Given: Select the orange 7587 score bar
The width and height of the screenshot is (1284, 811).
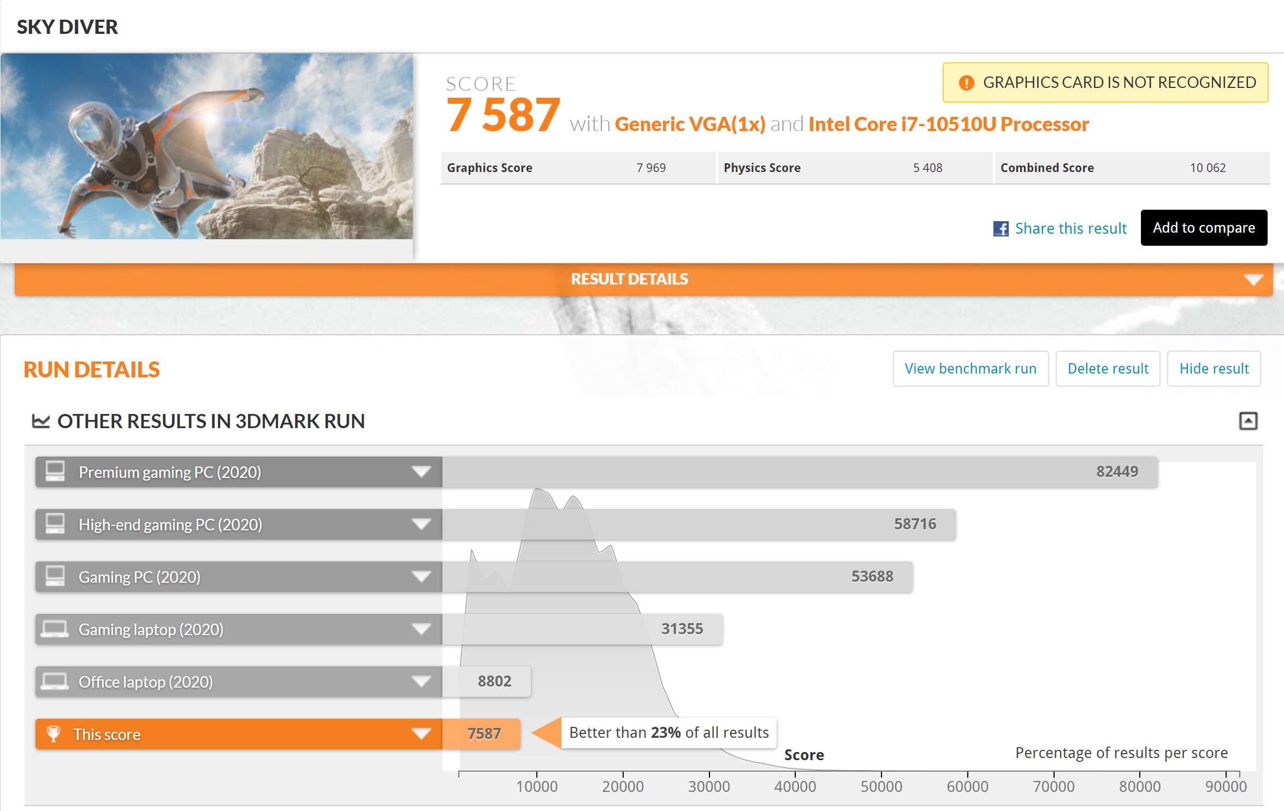Looking at the screenshot, I should [481, 734].
